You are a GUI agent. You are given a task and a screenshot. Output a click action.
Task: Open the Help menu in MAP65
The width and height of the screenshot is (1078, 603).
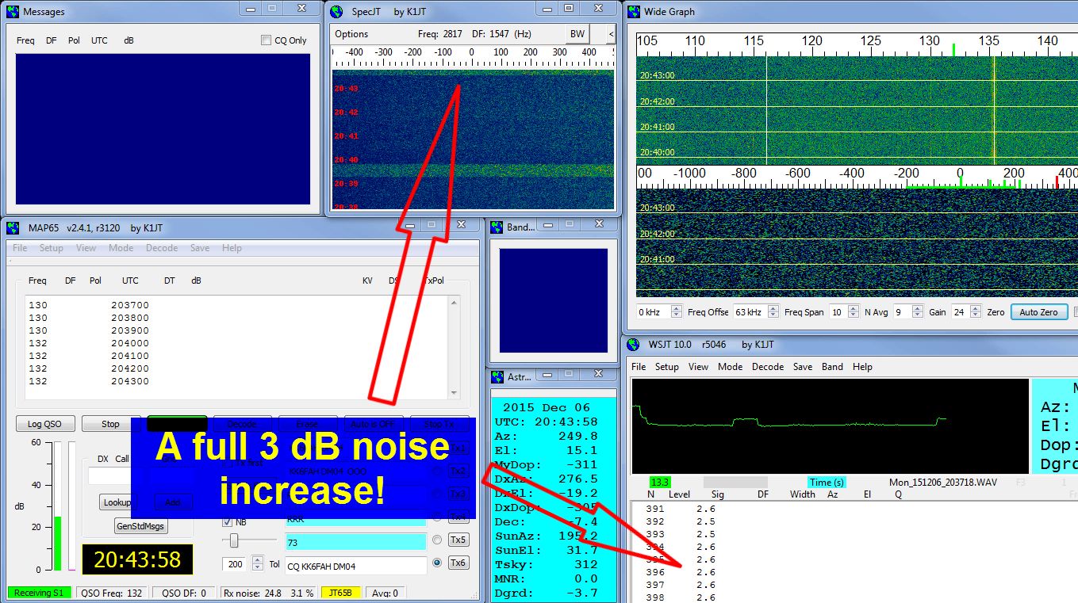pyautogui.click(x=232, y=248)
